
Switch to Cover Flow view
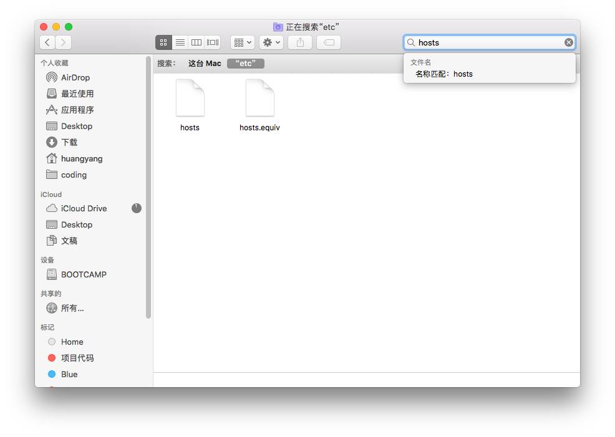point(213,42)
